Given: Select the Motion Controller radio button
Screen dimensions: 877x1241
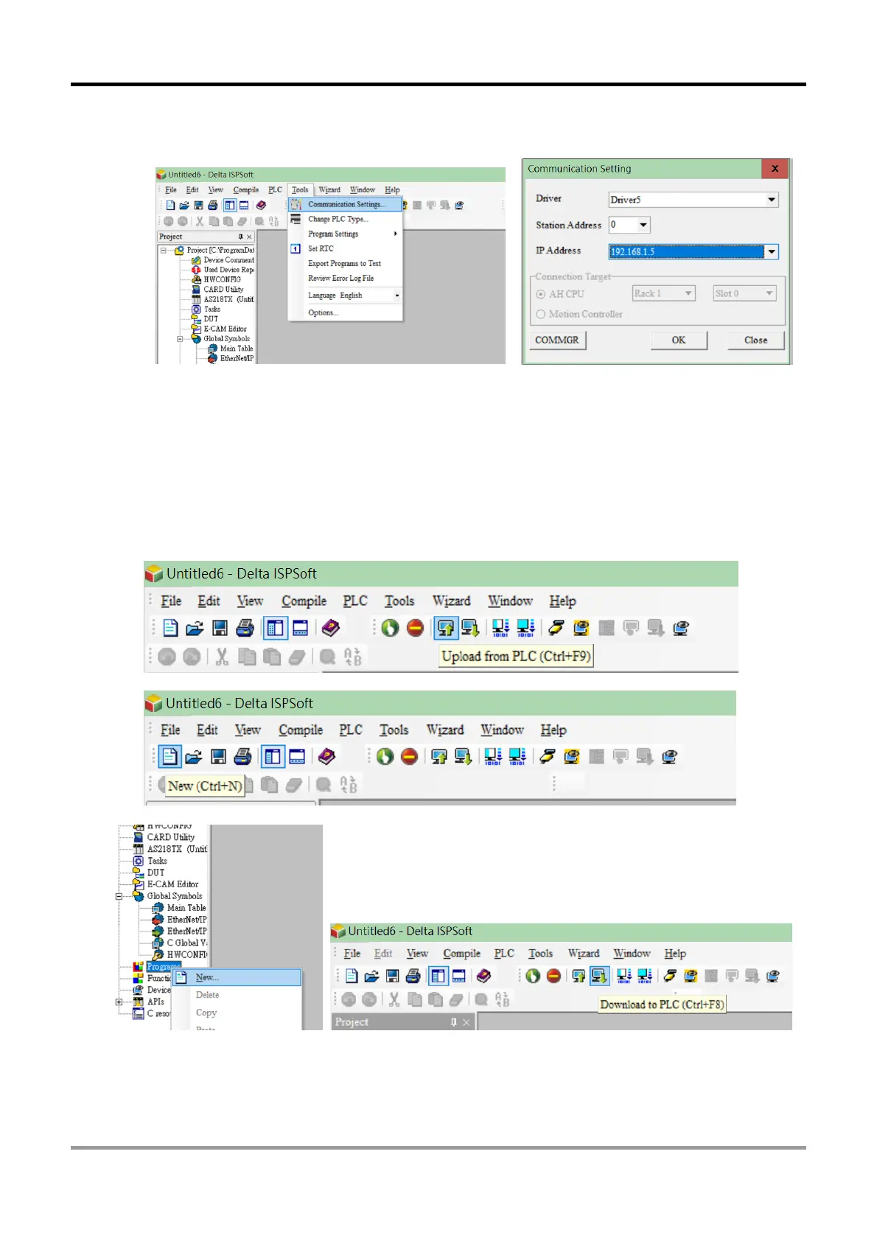Looking at the screenshot, I should (x=541, y=314).
